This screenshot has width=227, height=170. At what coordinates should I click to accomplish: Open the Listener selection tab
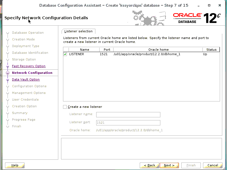point(78,31)
